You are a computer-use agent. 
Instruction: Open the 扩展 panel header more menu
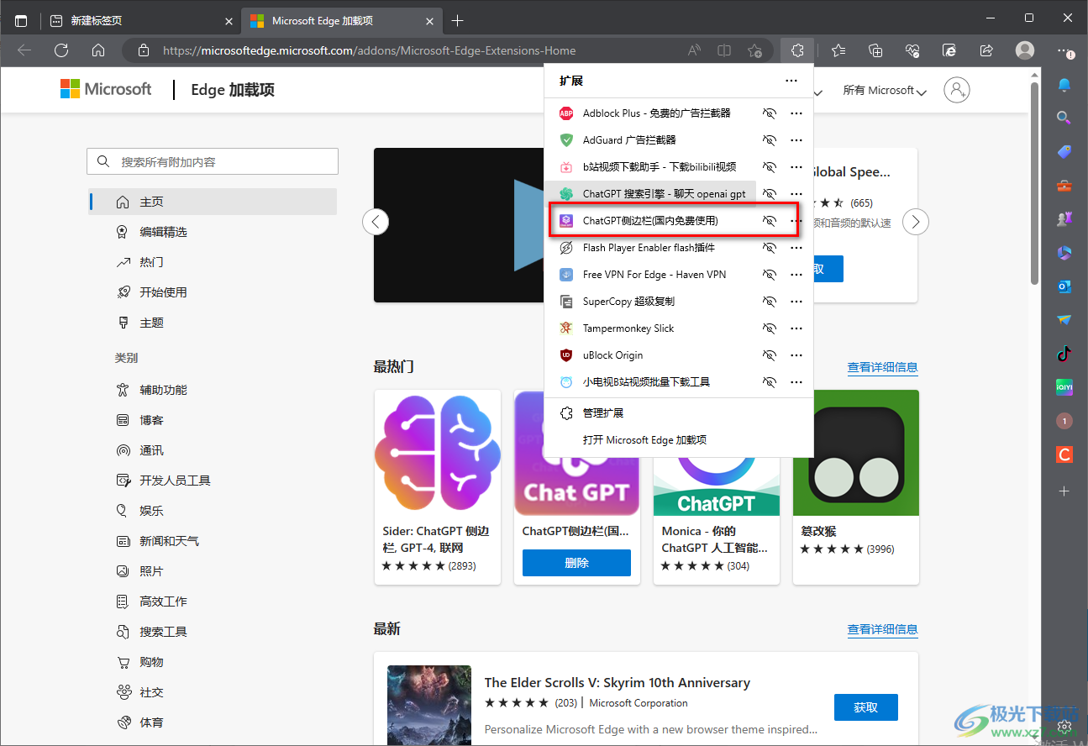[x=791, y=81]
